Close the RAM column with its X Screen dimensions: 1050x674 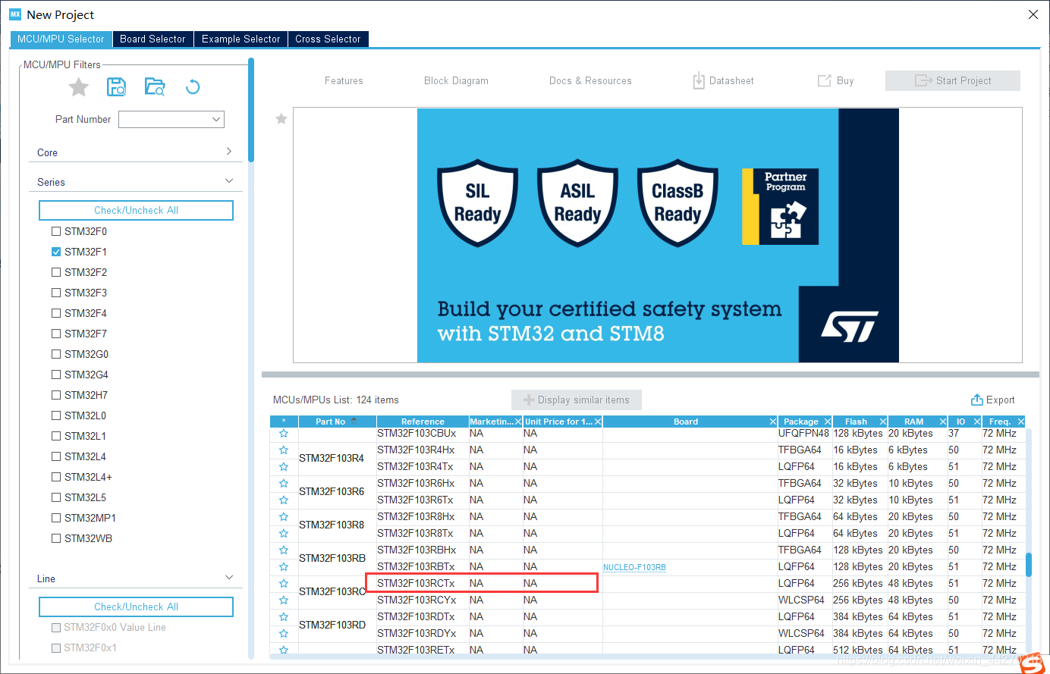tap(943, 422)
